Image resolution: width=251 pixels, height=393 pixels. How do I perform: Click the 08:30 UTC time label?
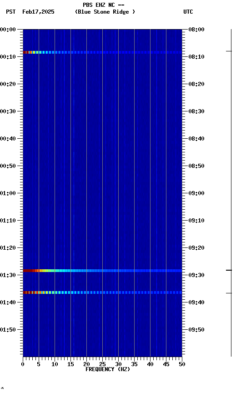[196, 111]
